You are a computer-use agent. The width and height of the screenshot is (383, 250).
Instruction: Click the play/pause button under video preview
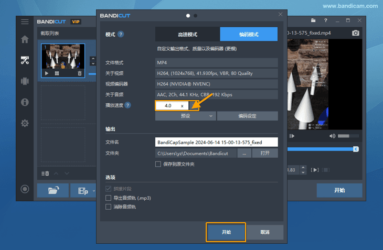click(292, 136)
